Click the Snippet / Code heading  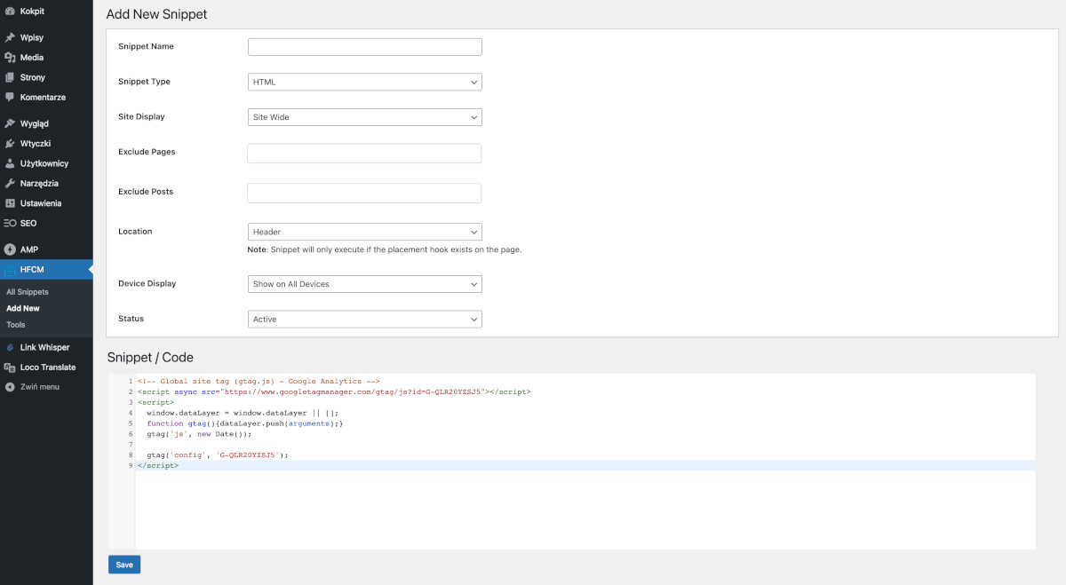click(150, 357)
